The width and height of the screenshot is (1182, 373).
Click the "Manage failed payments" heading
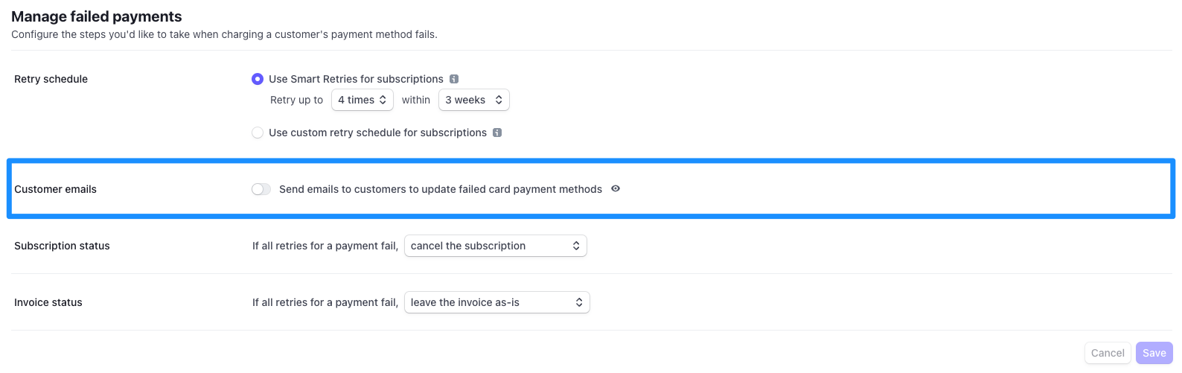pyautogui.click(x=97, y=16)
